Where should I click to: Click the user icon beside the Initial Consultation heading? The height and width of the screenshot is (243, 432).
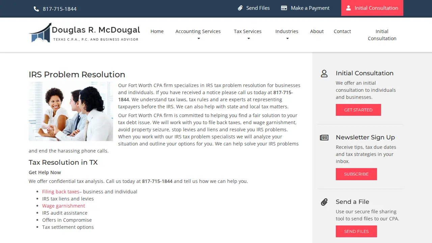pyautogui.click(x=324, y=74)
